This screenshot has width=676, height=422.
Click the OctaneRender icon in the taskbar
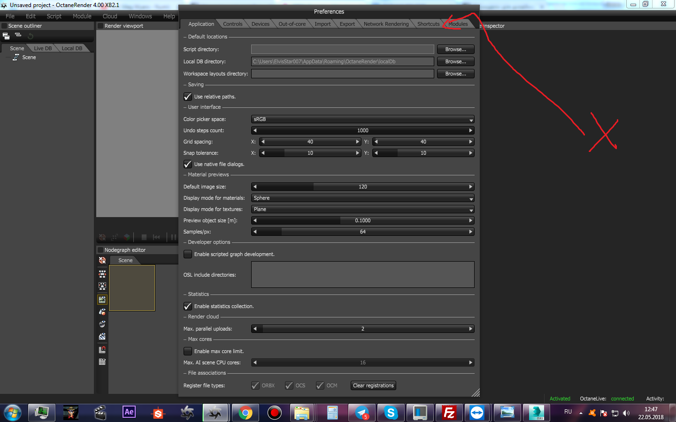tap(215, 413)
